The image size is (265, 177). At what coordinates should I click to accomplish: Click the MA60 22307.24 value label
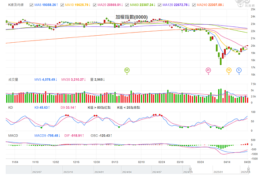click(143, 5)
